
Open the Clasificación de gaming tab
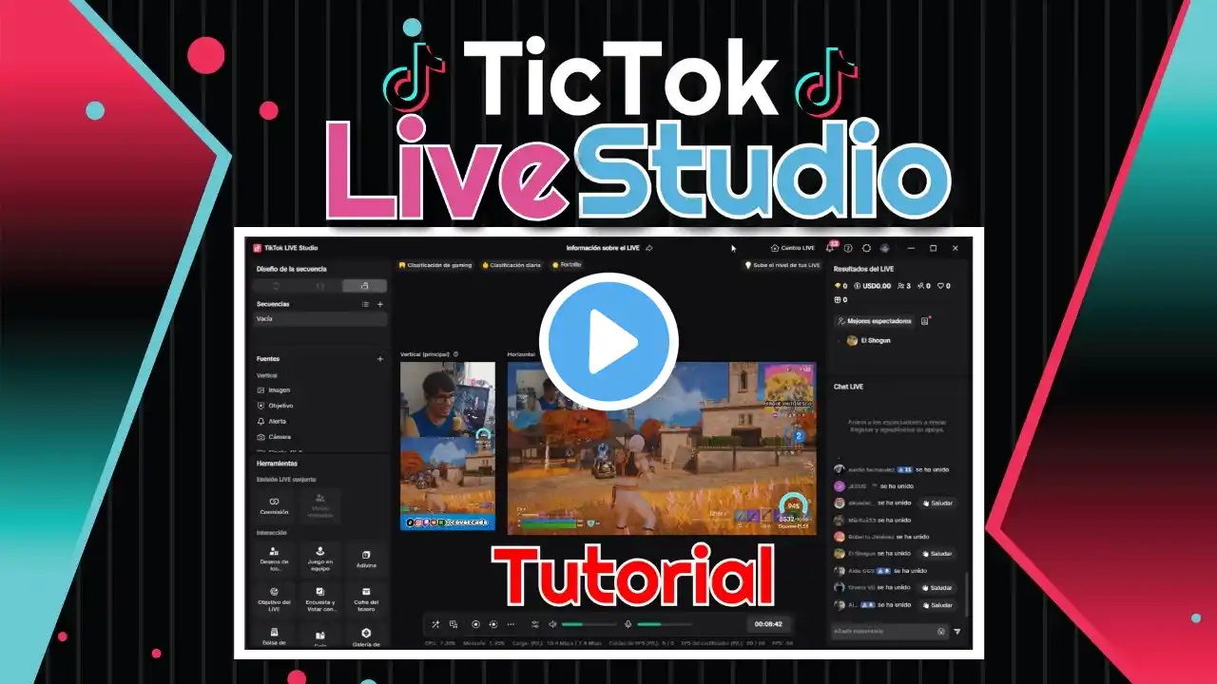coord(436,265)
